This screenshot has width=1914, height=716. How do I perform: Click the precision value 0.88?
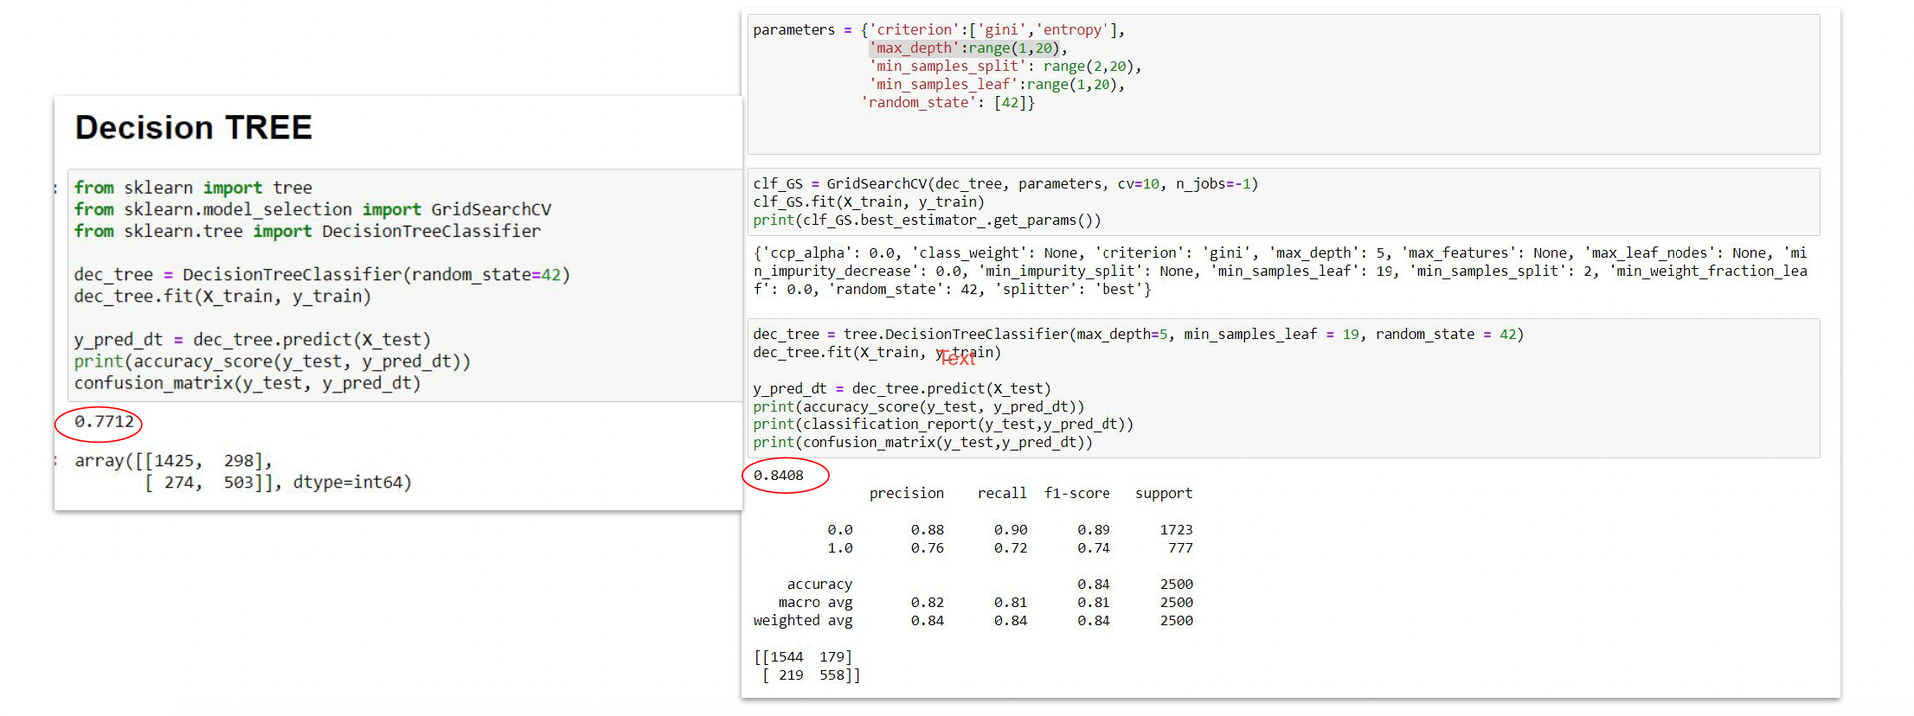click(x=928, y=530)
